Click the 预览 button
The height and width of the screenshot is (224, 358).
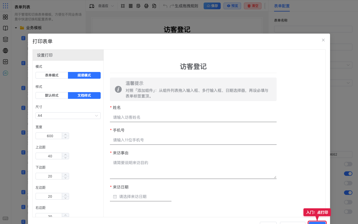[232, 6]
